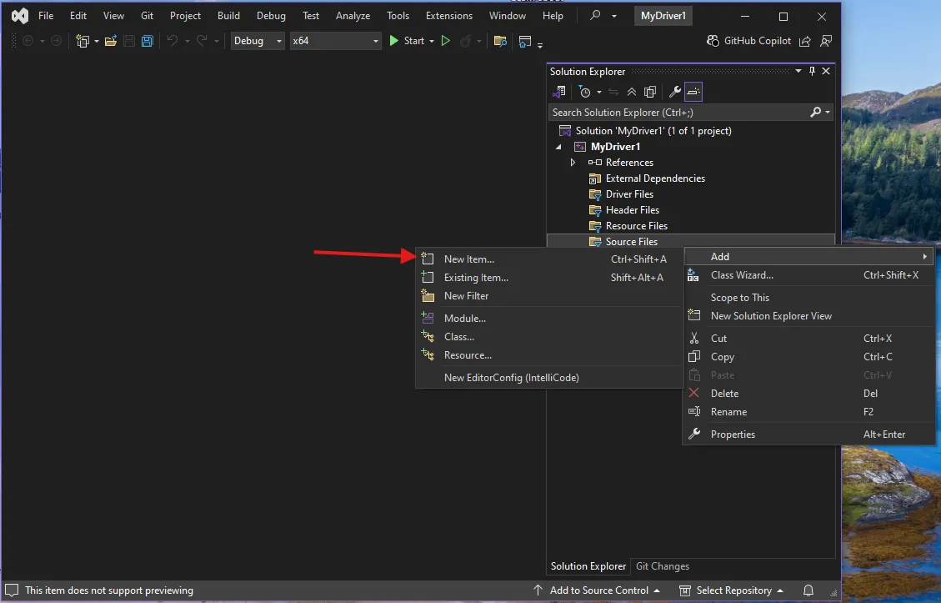Toggle the Preview Selected Items button
941x603 pixels.
[693, 92]
